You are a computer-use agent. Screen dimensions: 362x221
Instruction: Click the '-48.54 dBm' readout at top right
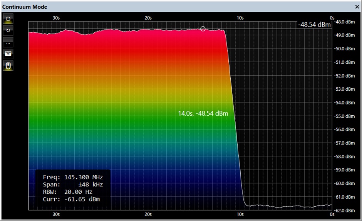click(x=315, y=25)
